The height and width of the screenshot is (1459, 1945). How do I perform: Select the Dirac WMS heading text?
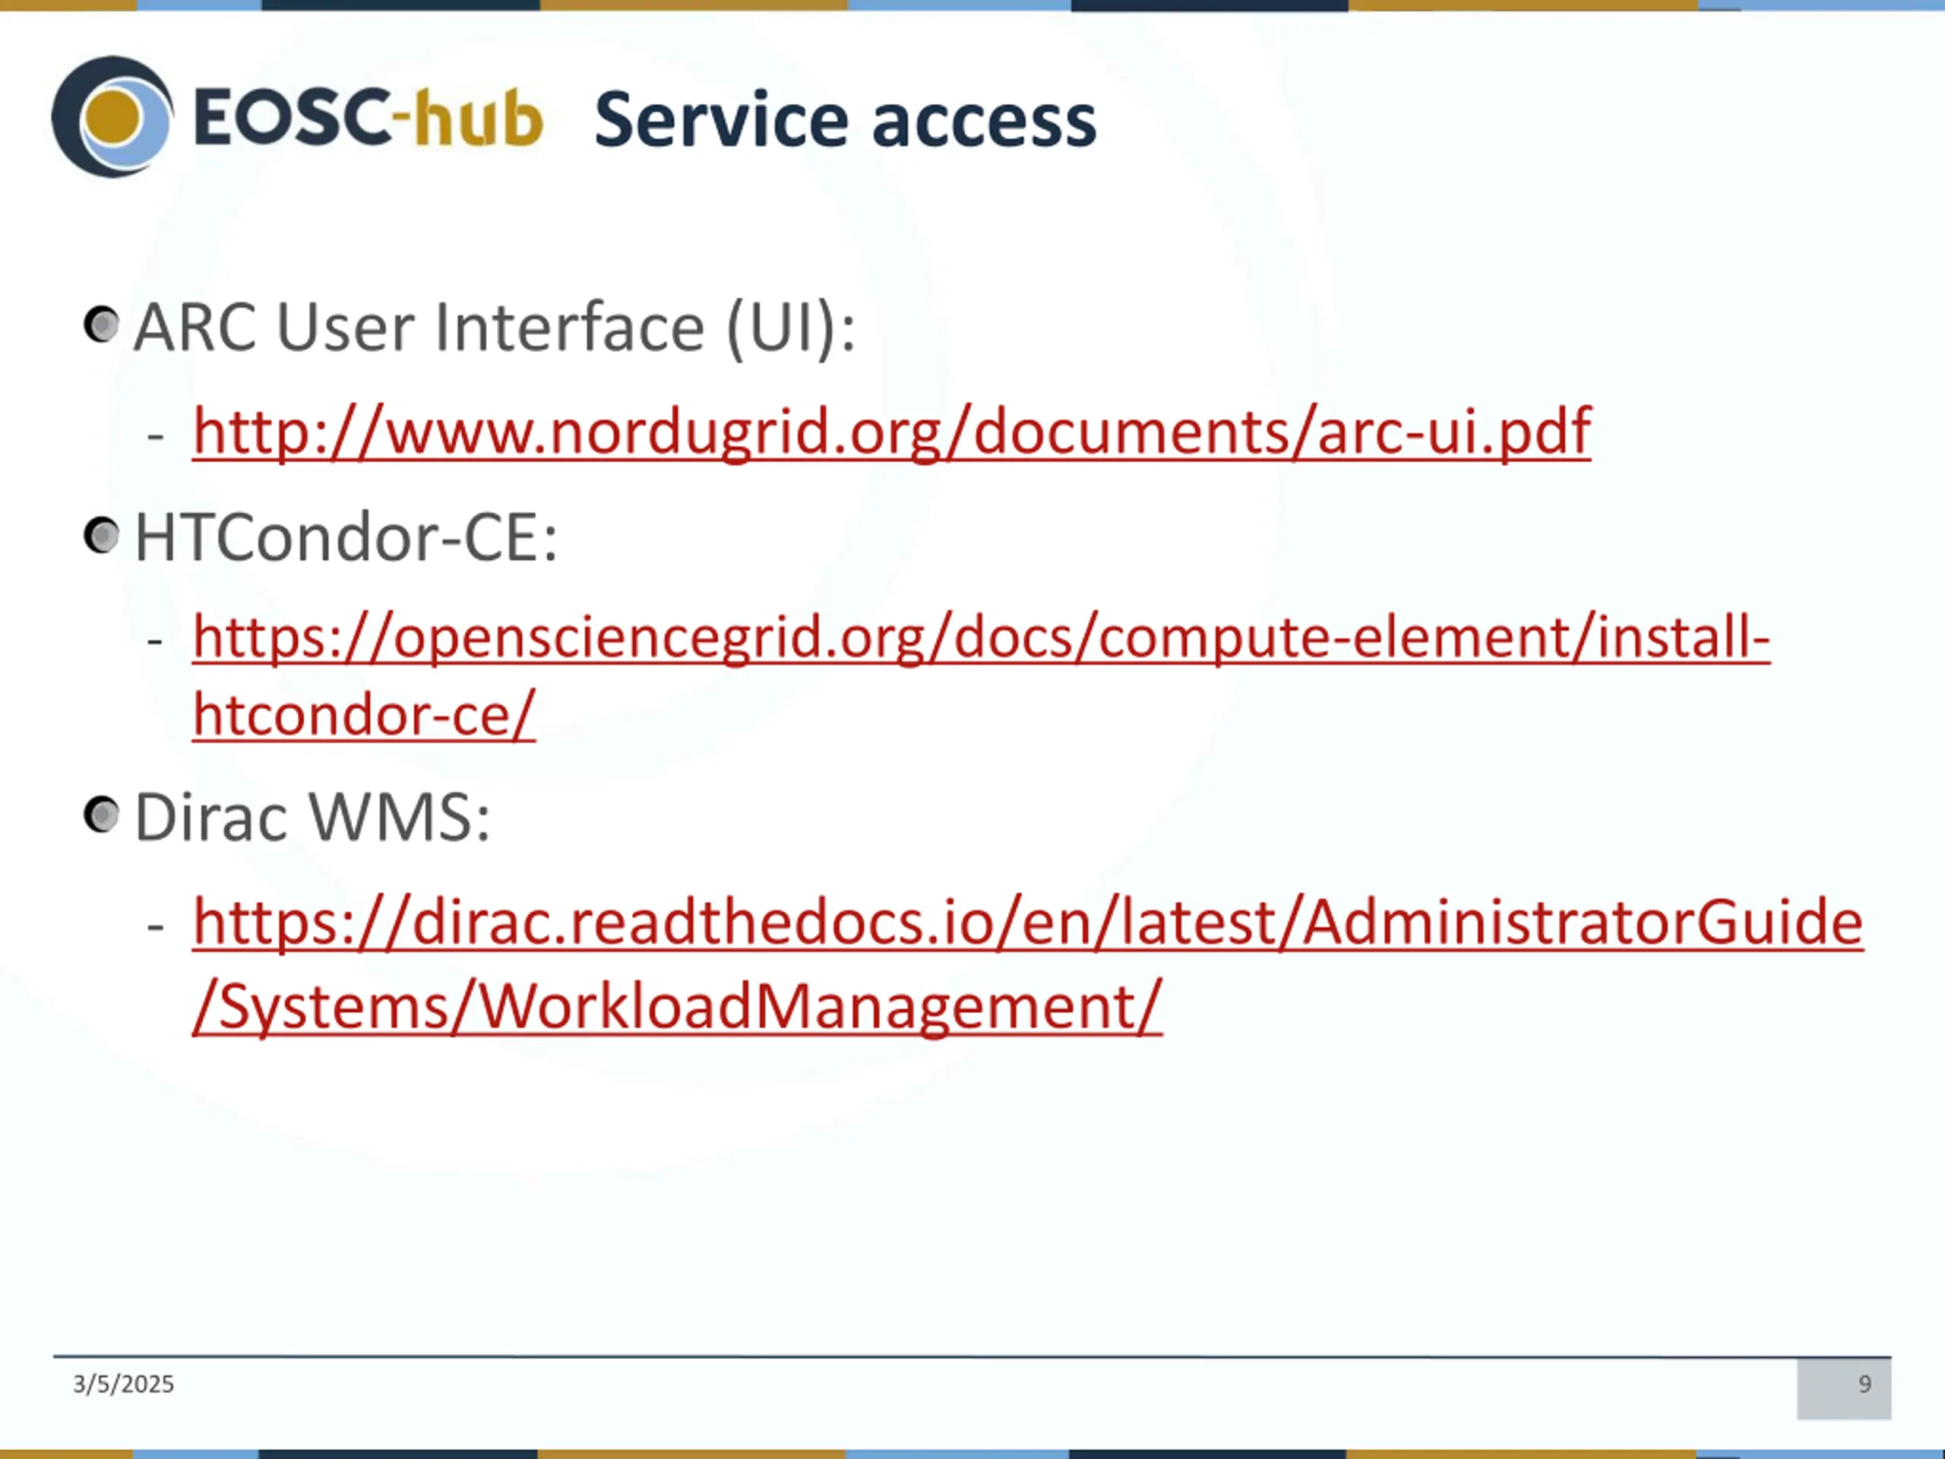312,817
